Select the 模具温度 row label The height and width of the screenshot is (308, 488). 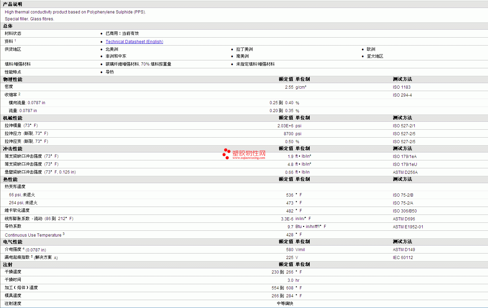[x=13, y=296]
